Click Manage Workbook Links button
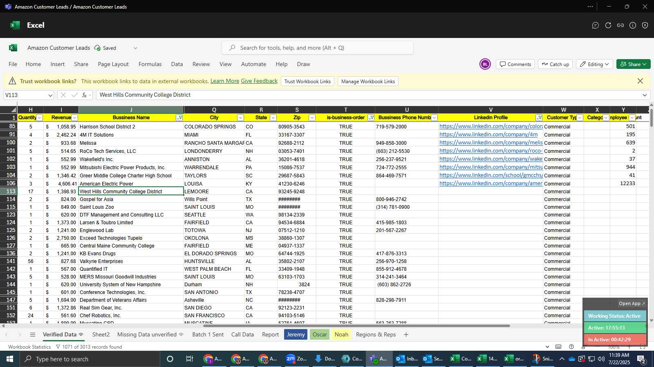The height and width of the screenshot is (367, 654). click(368, 81)
